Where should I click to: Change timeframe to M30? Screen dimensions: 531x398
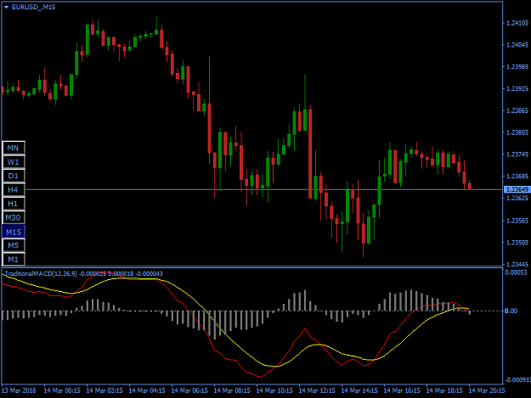pos(14,217)
